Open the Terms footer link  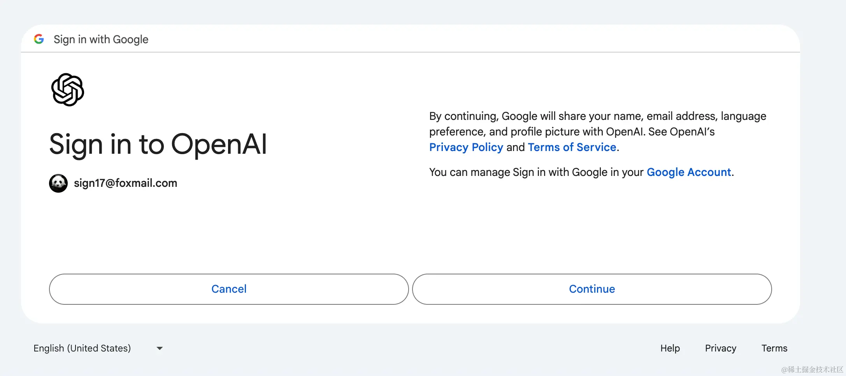point(774,348)
